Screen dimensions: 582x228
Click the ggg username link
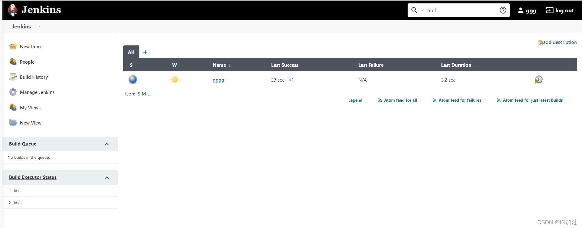(531, 11)
